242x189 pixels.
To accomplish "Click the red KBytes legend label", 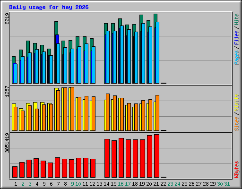I will (236, 170).
